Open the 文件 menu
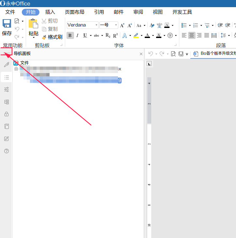Screen dimensions: 236x238 coord(10,12)
